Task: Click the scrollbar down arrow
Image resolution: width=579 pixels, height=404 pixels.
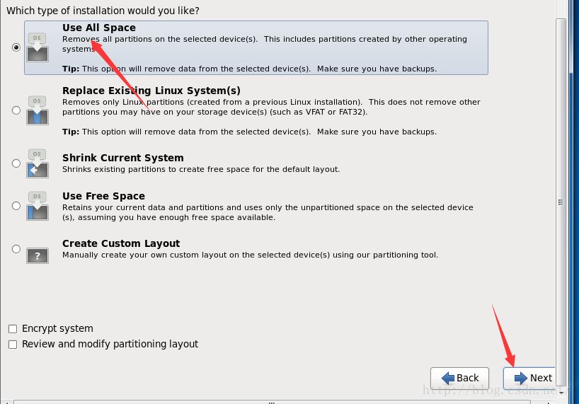Action: pyautogui.click(x=561, y=393)
